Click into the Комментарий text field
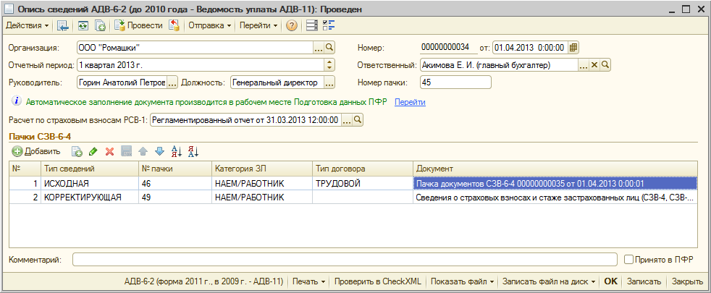Viewport: 711px width, 293px height. click(x=345, y=258)
